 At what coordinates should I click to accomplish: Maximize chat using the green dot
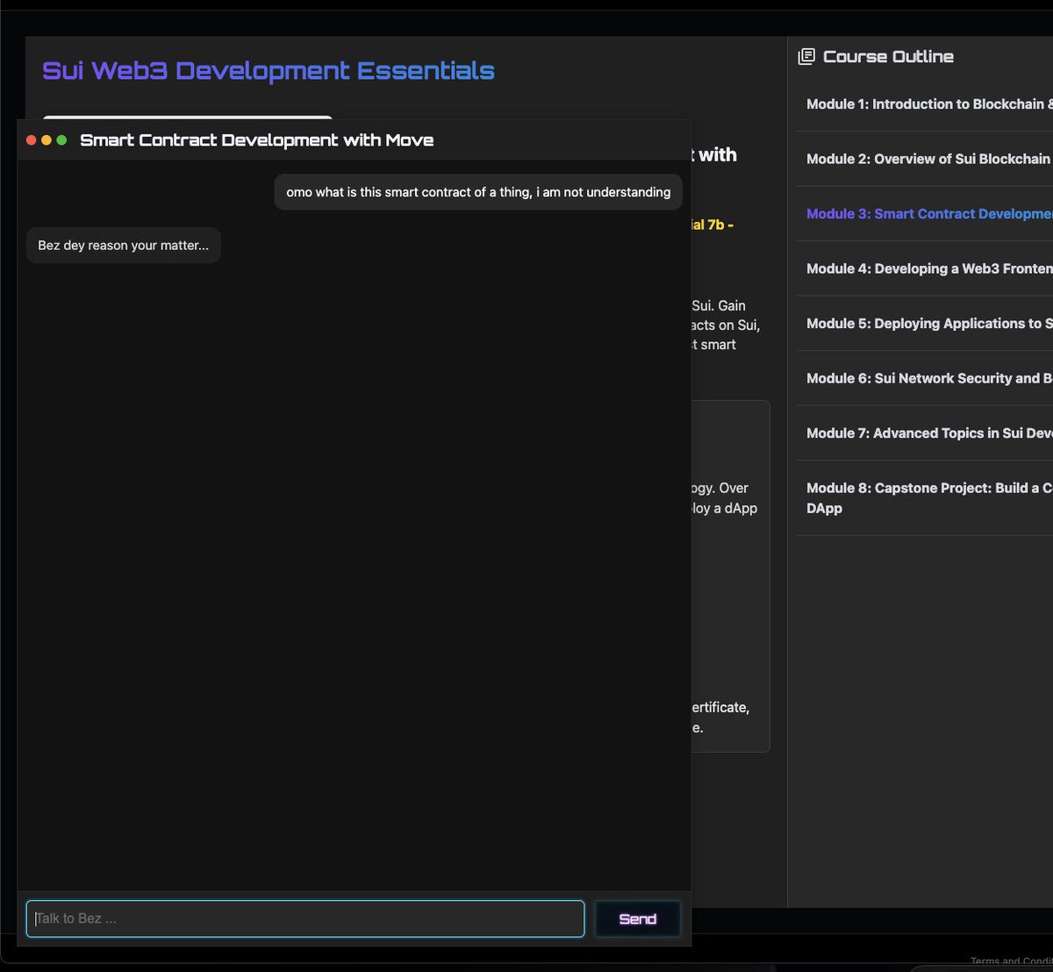tap(61, 140)
